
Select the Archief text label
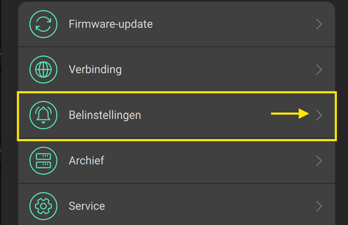(86, 161)
